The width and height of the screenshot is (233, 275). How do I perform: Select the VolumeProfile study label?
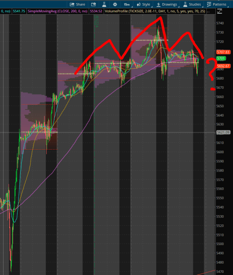pos(155,11)
